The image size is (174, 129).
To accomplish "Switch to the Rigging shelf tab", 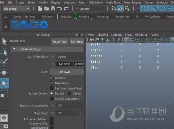I will click(x=84, y=17).
